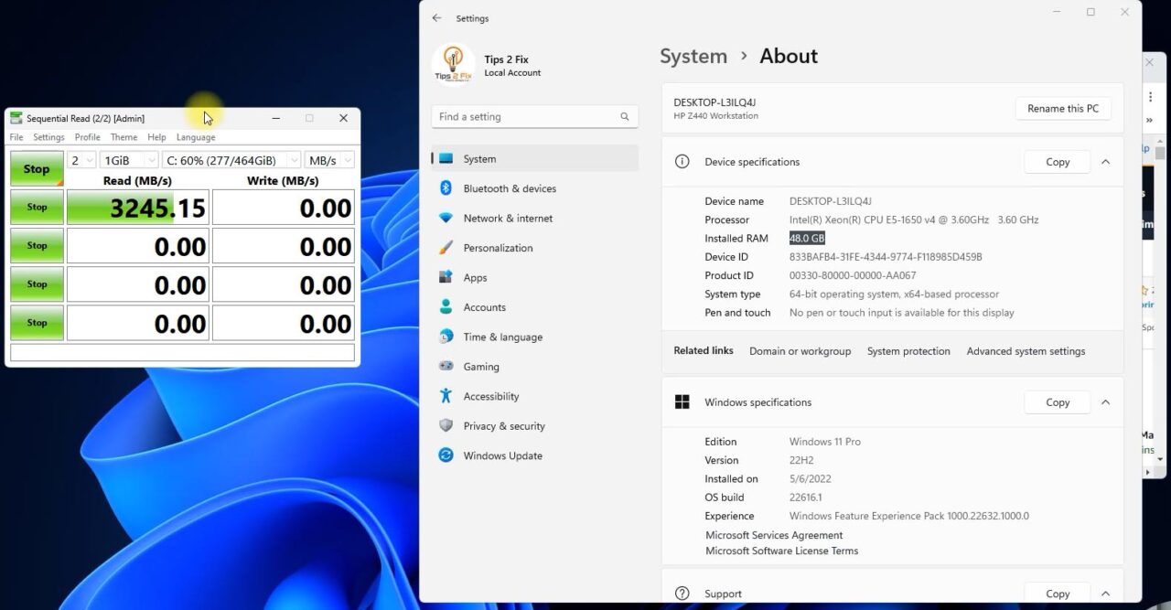Click Stop button beside 3245.15 read result
1171x610 pixels.
37,207
